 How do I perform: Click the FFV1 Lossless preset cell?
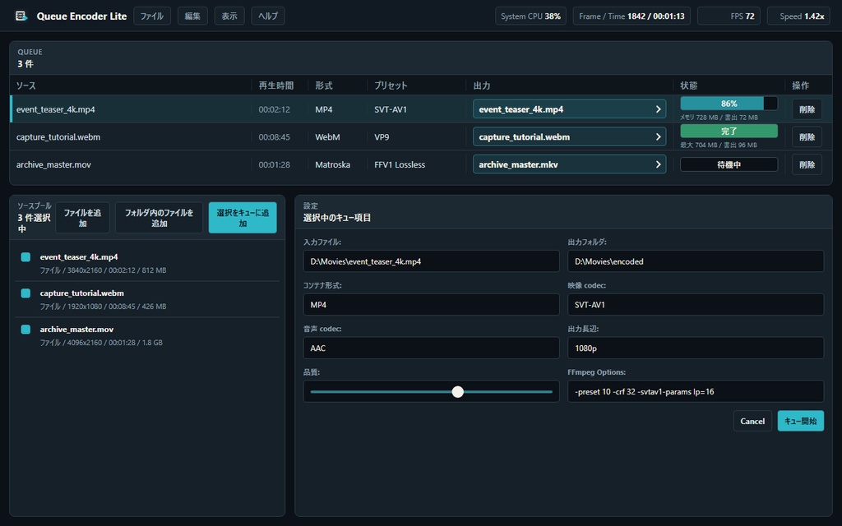point(400,164)
